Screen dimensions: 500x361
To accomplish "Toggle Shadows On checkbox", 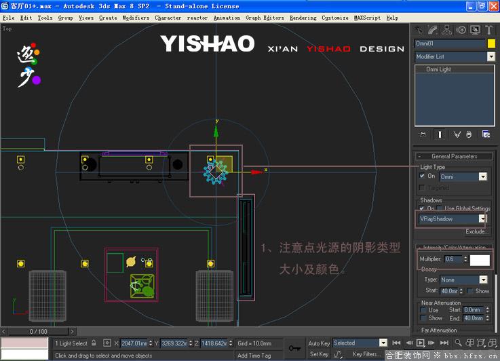I will [x=422, y=208].
